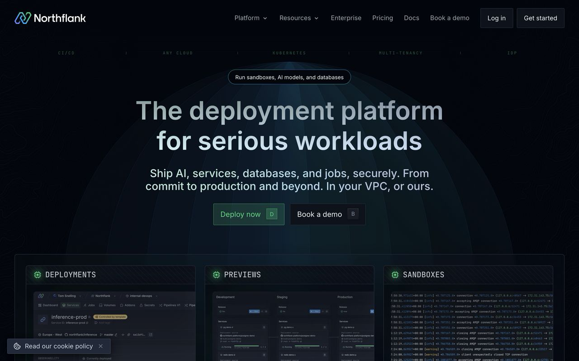Click the Services stack icon
579x361 pixels.
click(64, 305)
